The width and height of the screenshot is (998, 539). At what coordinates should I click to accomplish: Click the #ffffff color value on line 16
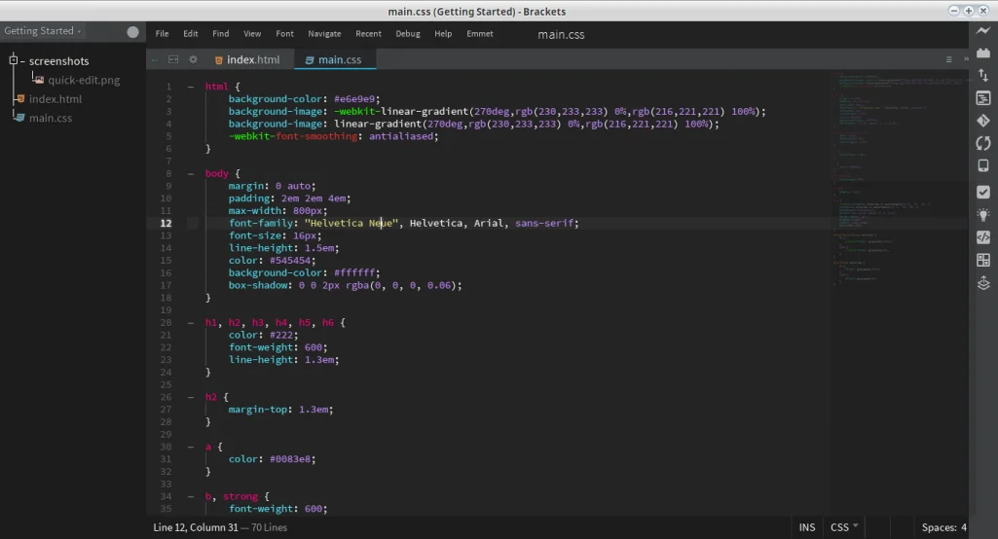353,273
